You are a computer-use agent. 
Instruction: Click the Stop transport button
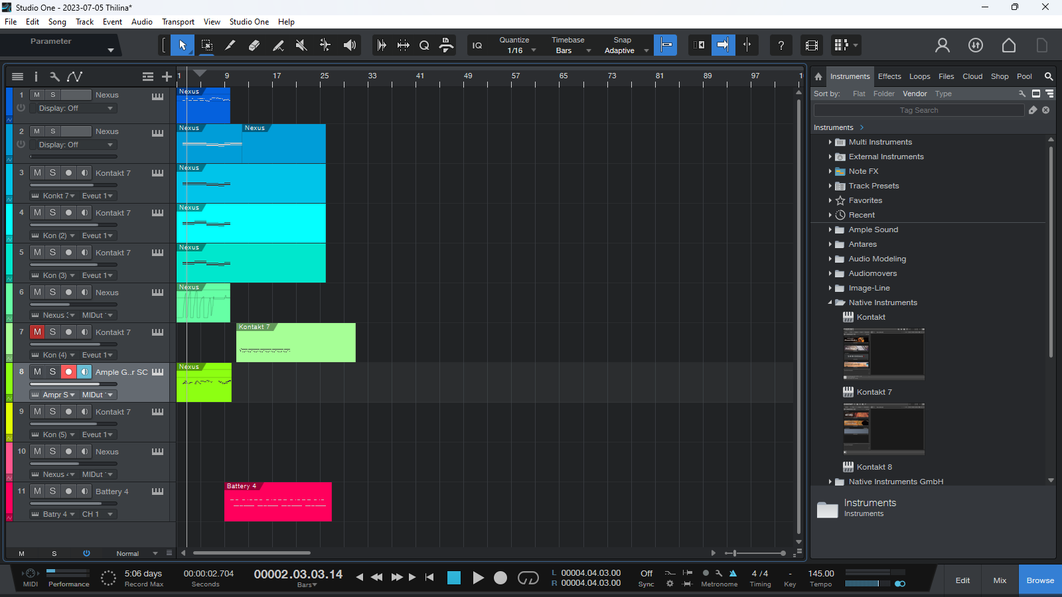[x=454, y=578]
